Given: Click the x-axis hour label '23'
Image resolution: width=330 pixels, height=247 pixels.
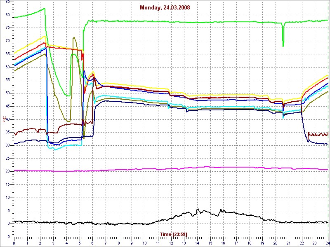Looking at the screenshot, I should [315, 242].
